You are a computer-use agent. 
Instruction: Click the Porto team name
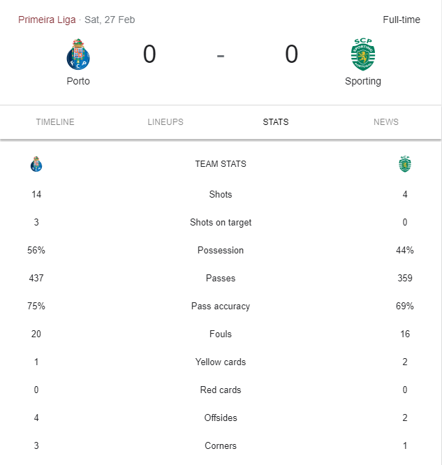[x=78, y=81]
